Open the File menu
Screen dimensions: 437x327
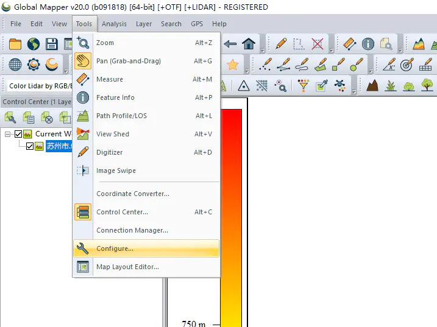pyautogui.click(x=16, y=24)
